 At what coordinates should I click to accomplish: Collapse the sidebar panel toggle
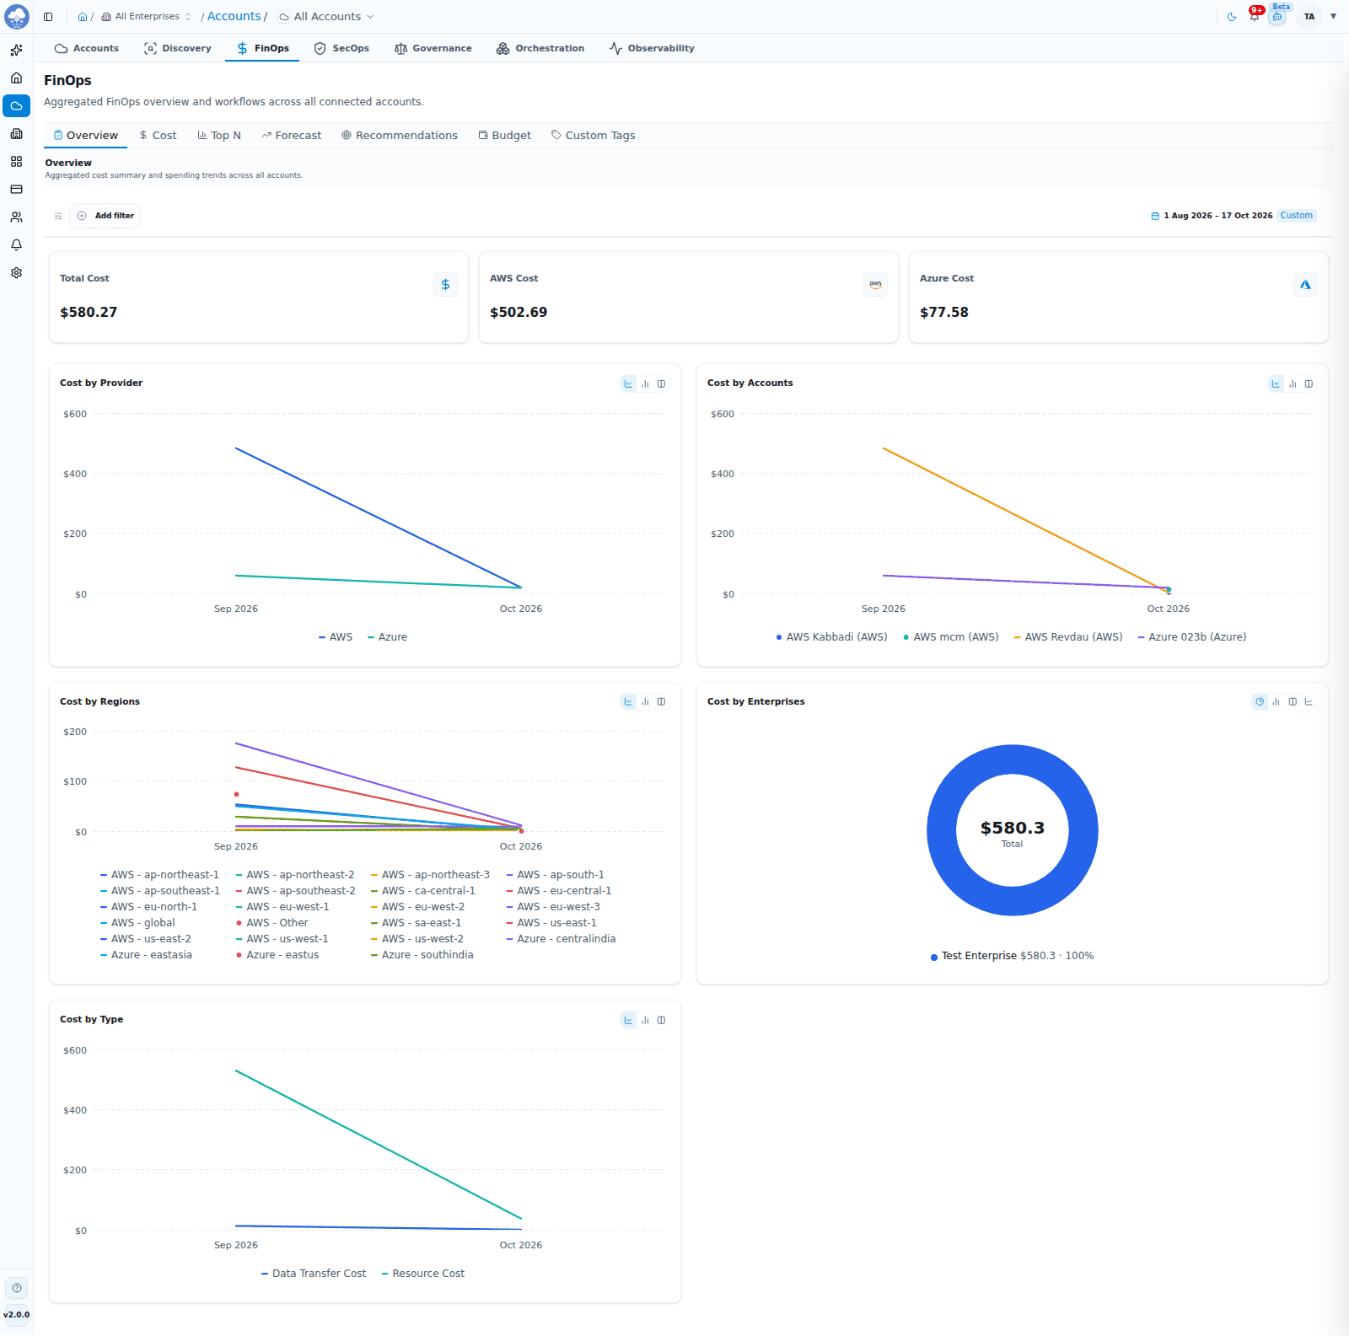pyautogui.click(x=48, y=17)
